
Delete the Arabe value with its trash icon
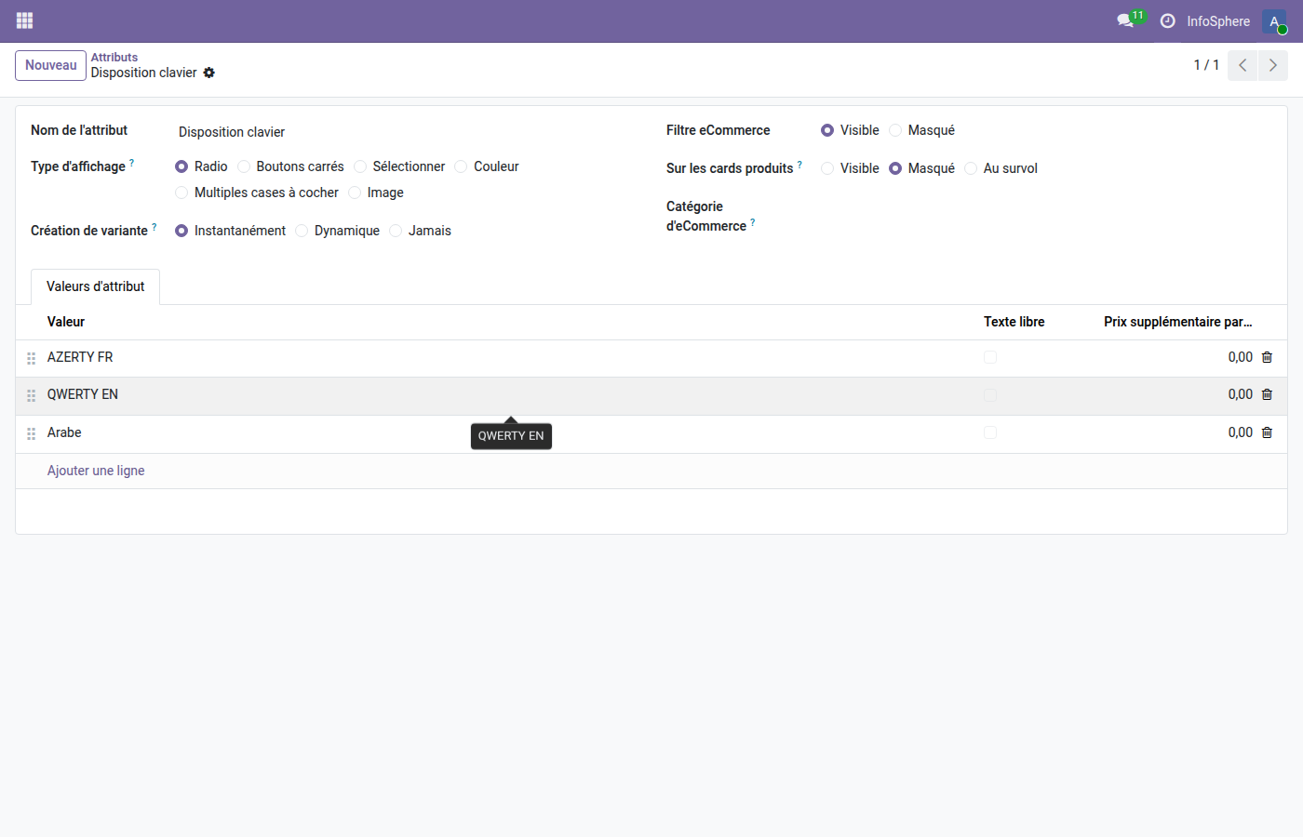(x=1267, y=432)
